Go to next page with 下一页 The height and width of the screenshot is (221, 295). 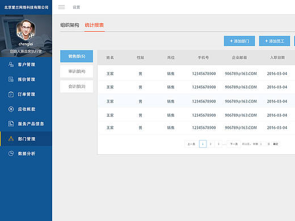234,144
